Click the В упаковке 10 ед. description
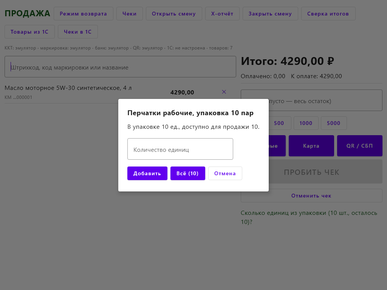Image resolution: width=387 pixels, height=290 pixels. click(x=193, y=127)
